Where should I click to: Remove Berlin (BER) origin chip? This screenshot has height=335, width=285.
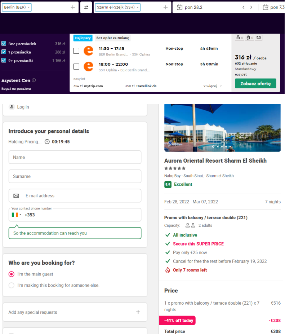(28, 8)
